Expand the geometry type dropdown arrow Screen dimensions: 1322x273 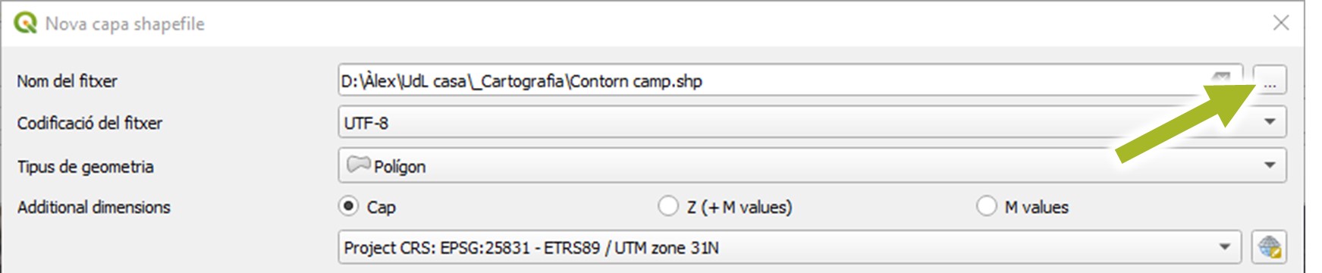click(x=1270, y=165)
